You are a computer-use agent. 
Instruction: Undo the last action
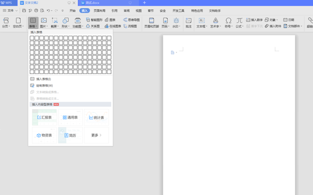[x=49, y=10]
